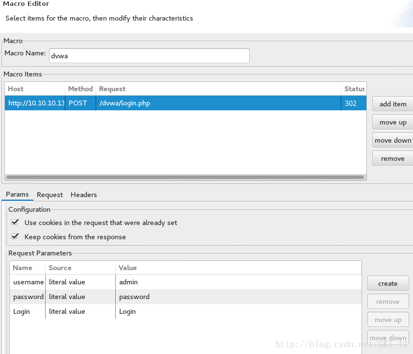413x354 pixels.
Task: Click the 'add item' button
Action: click(392, 104)
